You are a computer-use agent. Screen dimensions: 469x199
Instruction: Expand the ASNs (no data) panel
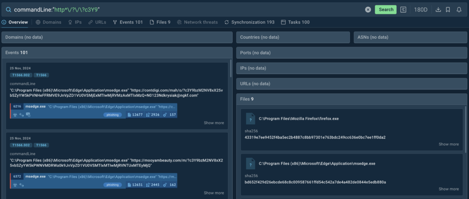point(410,37)
